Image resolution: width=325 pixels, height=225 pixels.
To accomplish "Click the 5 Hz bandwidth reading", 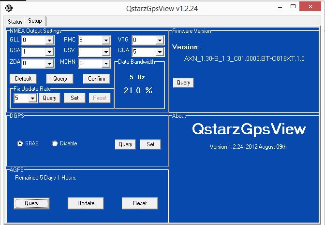I will pos(137,77).
